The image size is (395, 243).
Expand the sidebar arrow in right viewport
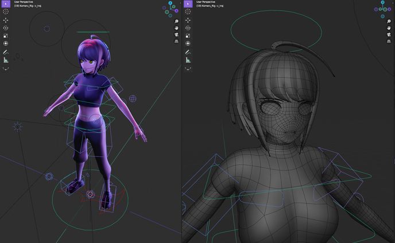click(393, 3)
